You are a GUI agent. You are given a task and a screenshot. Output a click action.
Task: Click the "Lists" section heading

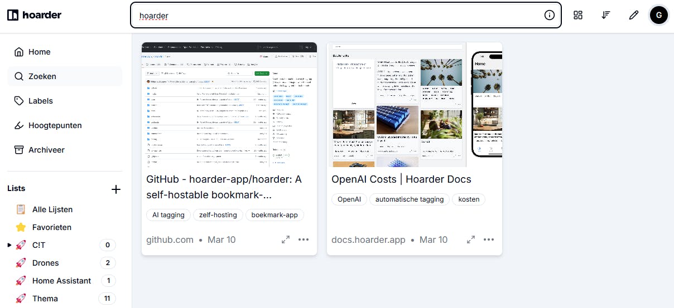[16, 188]
